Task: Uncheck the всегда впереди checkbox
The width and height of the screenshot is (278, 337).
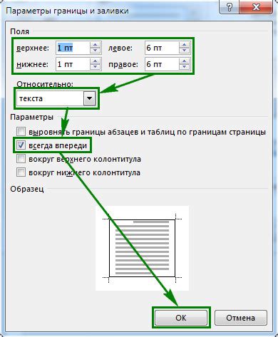Action: click(x=21, y=145)
